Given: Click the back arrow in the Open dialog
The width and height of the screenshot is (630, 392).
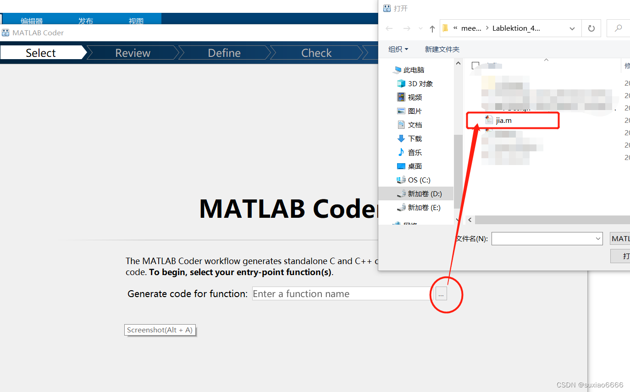Looking at the screenshot, I should point(389,28).
